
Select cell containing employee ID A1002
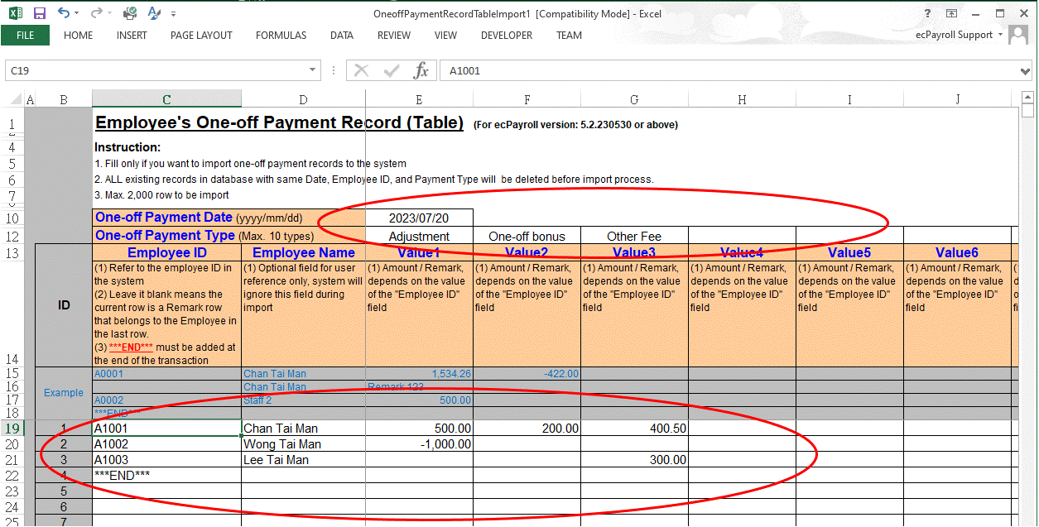pyautogui.click(x=166, y=444)
